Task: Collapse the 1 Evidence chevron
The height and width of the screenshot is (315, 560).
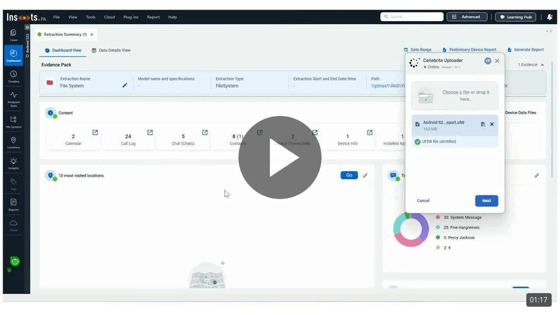Action: [x=542, y=65]
